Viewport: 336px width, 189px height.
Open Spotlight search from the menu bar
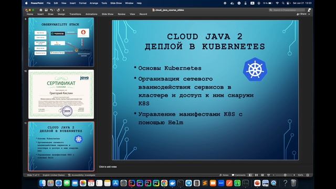(x=283, y=3)
